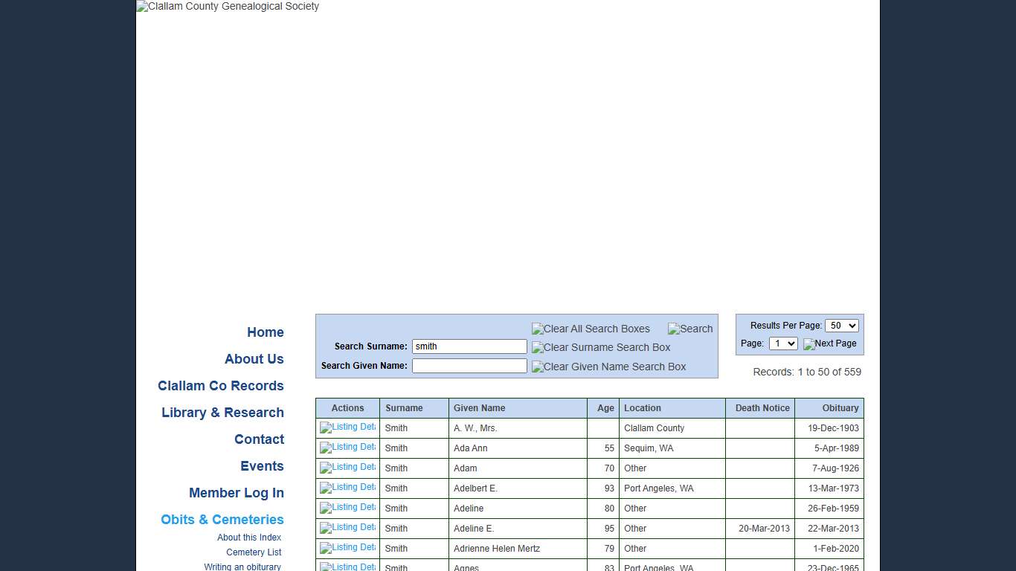Image resolution: width=1016 pixels, height=571 pixels.
Task: Click Clear All Search Boxes icon
Action: coord(591,329)
